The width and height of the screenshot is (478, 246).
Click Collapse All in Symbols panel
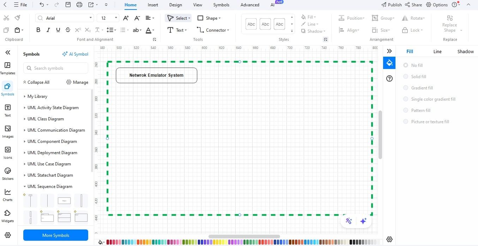pyautogui.click(x=36, y=82)
